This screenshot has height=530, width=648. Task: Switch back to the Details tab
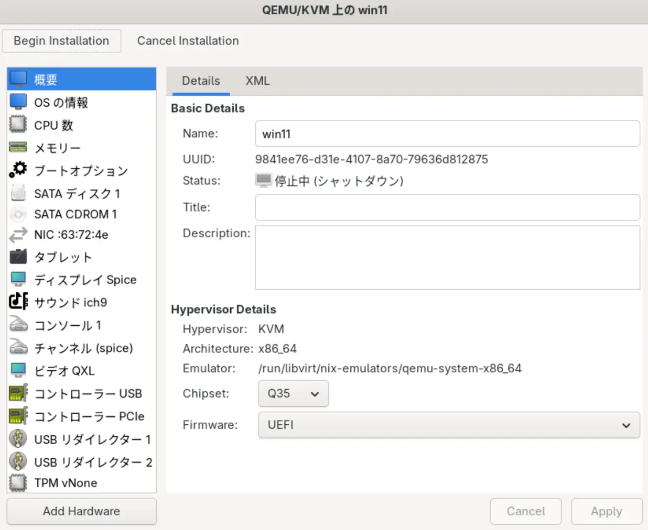point(201,81)
